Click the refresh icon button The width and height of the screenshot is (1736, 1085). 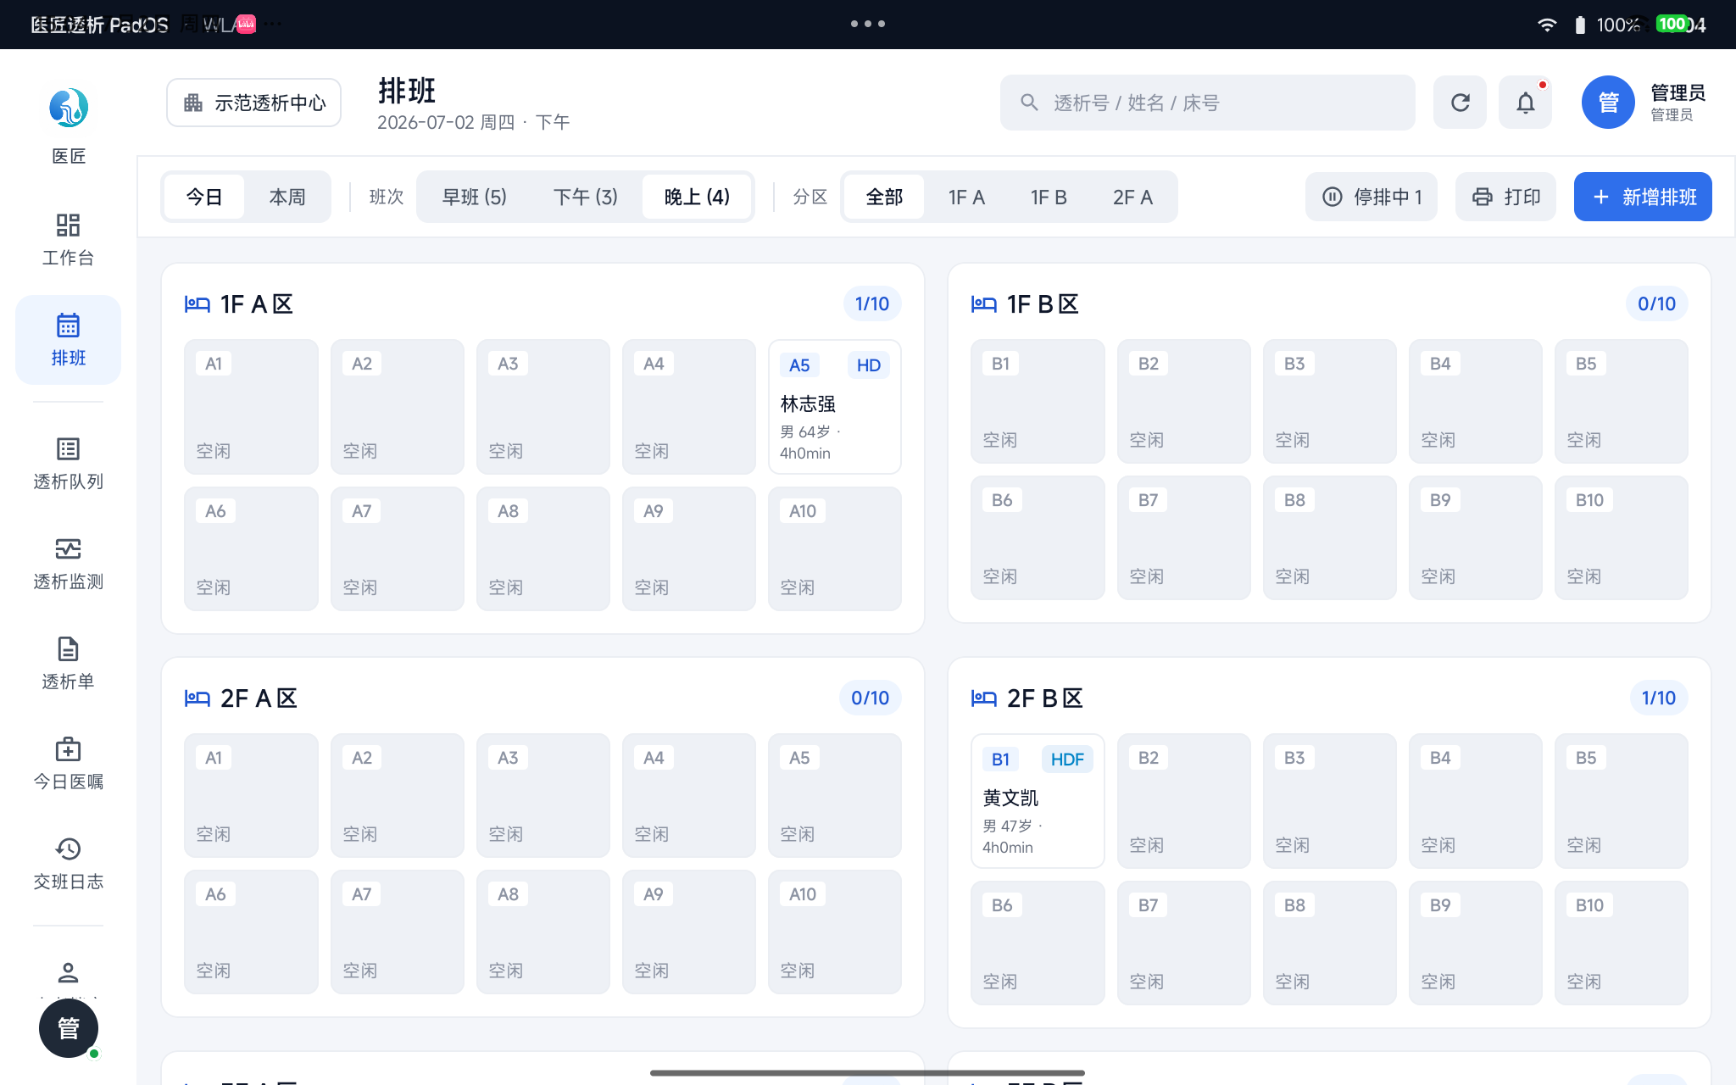point(1460,103)
